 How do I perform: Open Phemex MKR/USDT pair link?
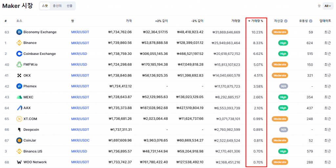pyautogui.click(x=80, y=86)
